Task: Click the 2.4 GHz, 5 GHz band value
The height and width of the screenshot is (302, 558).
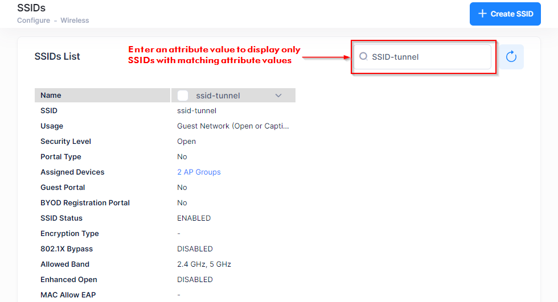Action: (204, 264)
